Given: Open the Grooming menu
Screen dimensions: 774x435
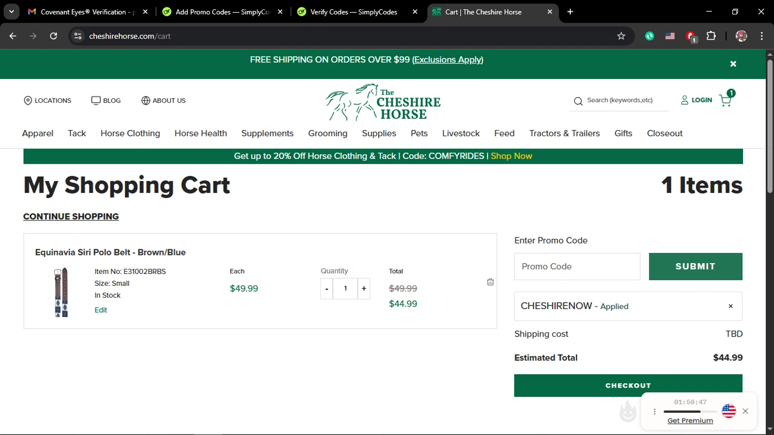Looking at the screenshot, I should coord(328,133).
